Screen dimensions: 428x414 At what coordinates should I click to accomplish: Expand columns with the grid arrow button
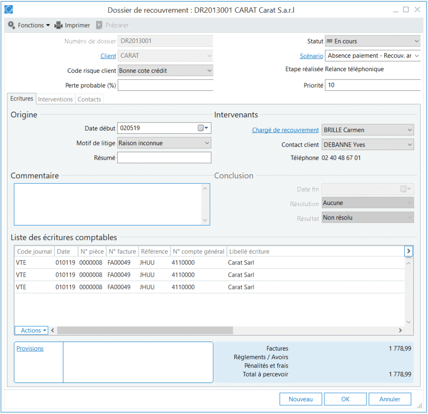(409, 251)
